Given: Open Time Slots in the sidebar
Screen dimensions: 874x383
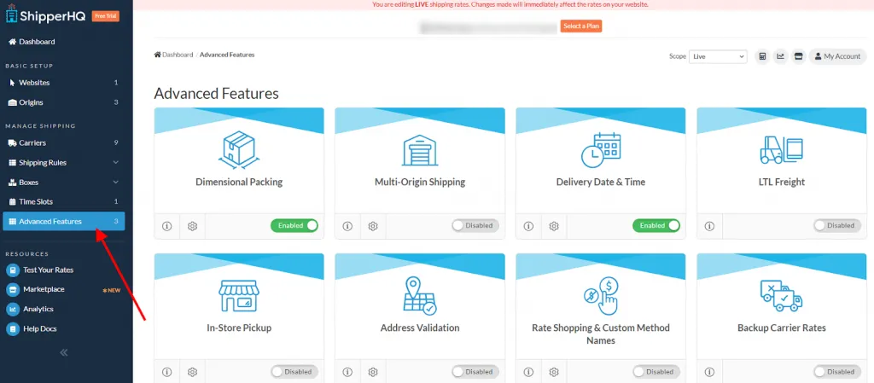Looking at the screenshot, I should (63, 201).
